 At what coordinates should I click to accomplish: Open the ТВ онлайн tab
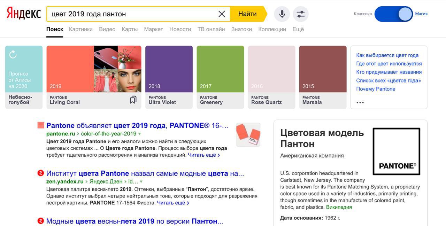tap(211, 29)
